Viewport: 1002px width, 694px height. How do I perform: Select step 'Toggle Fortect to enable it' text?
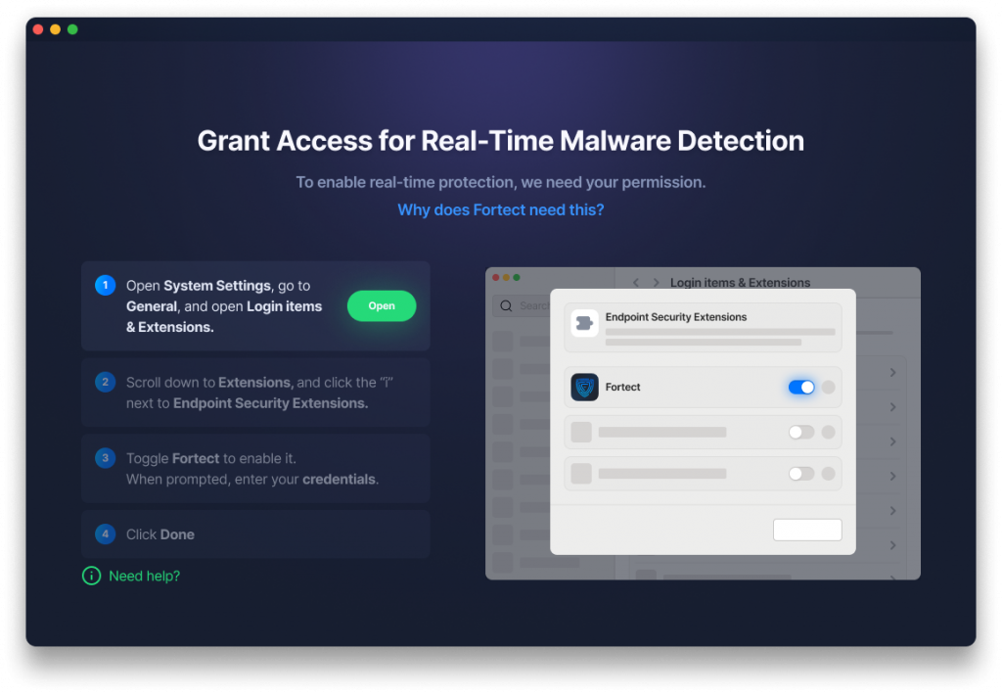251,469
